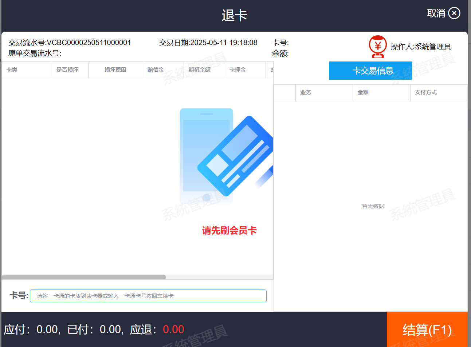The width and height of the screenshot is (471, 347).
Task: Select the 是否损坏 column header
Action: tap(67, 70)
